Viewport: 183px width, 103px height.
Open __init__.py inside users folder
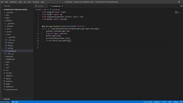(11, 40)
